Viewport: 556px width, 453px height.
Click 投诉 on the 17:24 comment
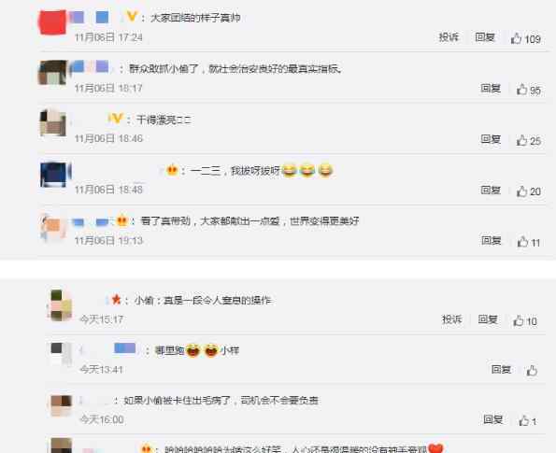(449, 36)
